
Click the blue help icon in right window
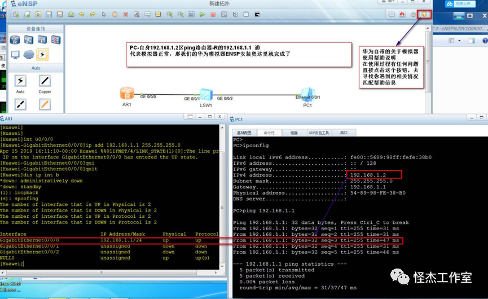pos(485,41)
